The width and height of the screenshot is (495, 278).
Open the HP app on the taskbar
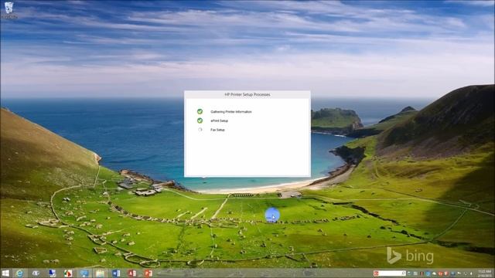tap(36, 273)
